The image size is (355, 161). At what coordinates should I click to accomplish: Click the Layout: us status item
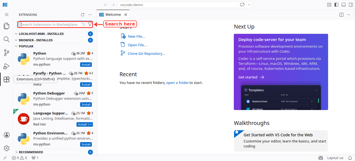click(335, 158)
